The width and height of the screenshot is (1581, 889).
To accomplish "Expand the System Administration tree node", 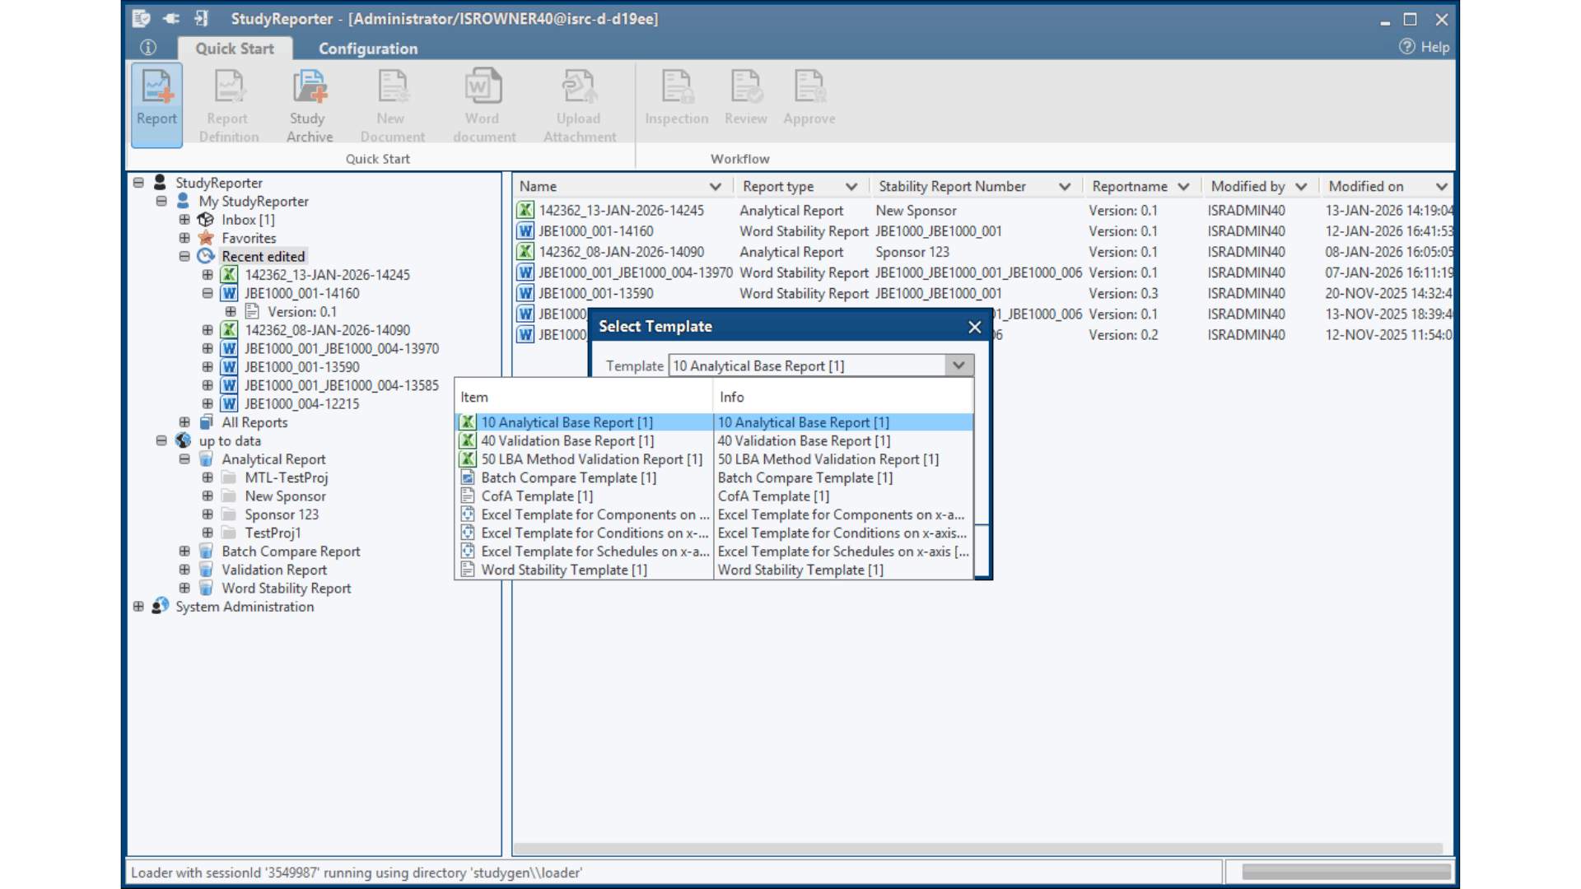I will pos(138,607).
